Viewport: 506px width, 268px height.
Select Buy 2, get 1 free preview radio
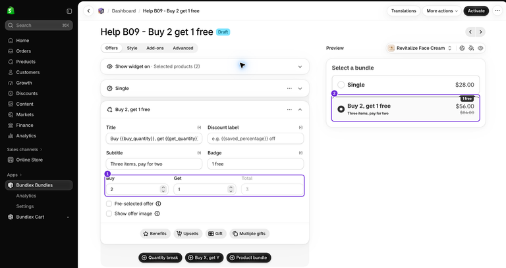341,109
